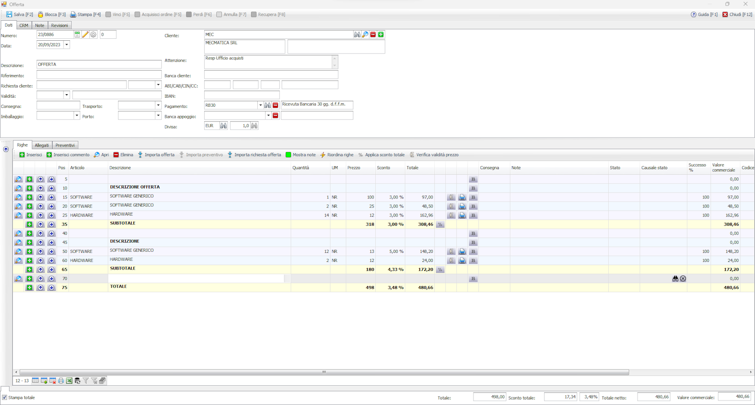This screenshot has width=755, height=405.
Task: Expand the Banca appoggio dropdown
Action: (x=268, y=115)
